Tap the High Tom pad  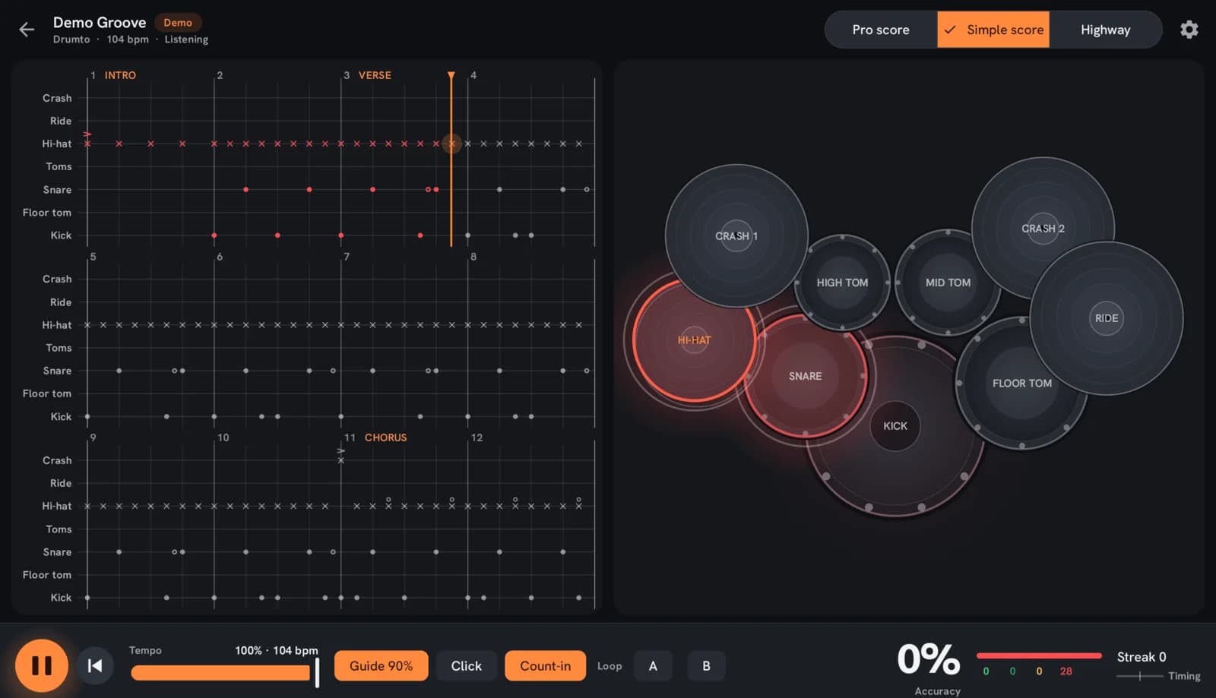[x=842, y=283]
